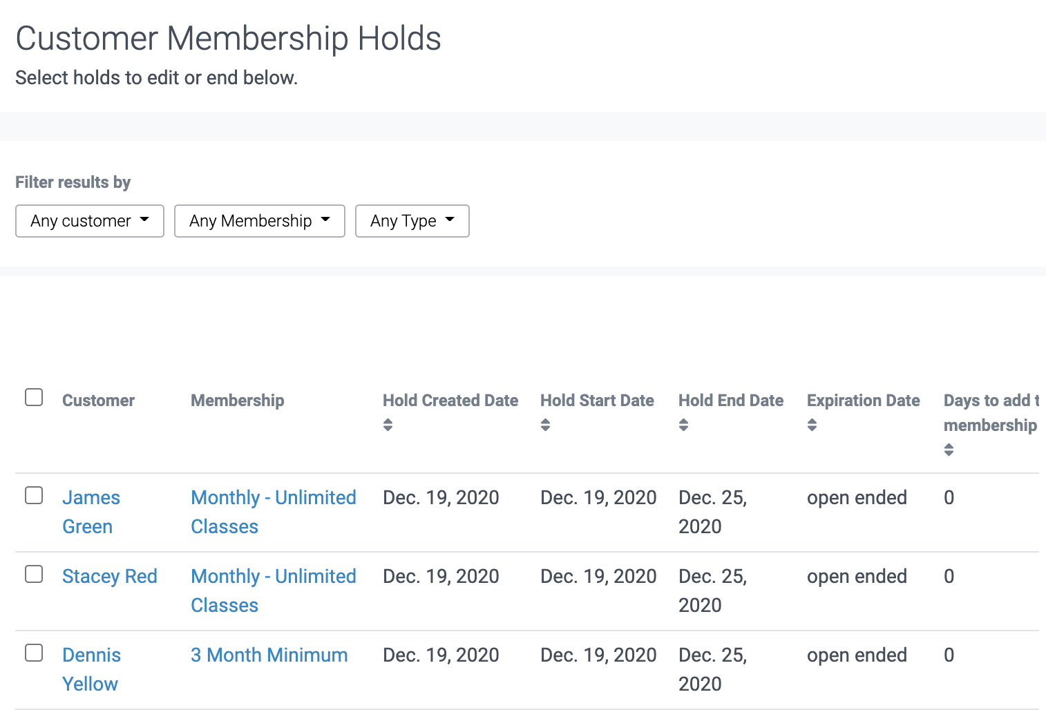View Stacey Red's customer details
This screenshot has width=1046, height=710.
(110, 576)
